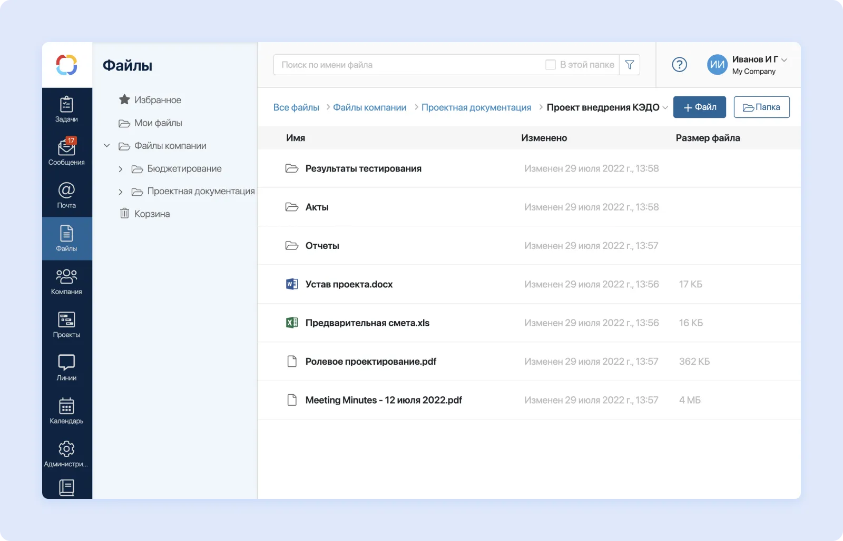Collapse the Файлы компании tree

[x=107, y=146]
